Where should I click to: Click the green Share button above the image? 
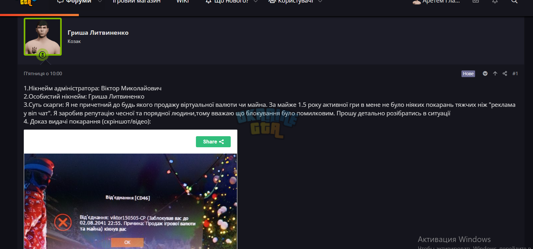click(213, 142)
